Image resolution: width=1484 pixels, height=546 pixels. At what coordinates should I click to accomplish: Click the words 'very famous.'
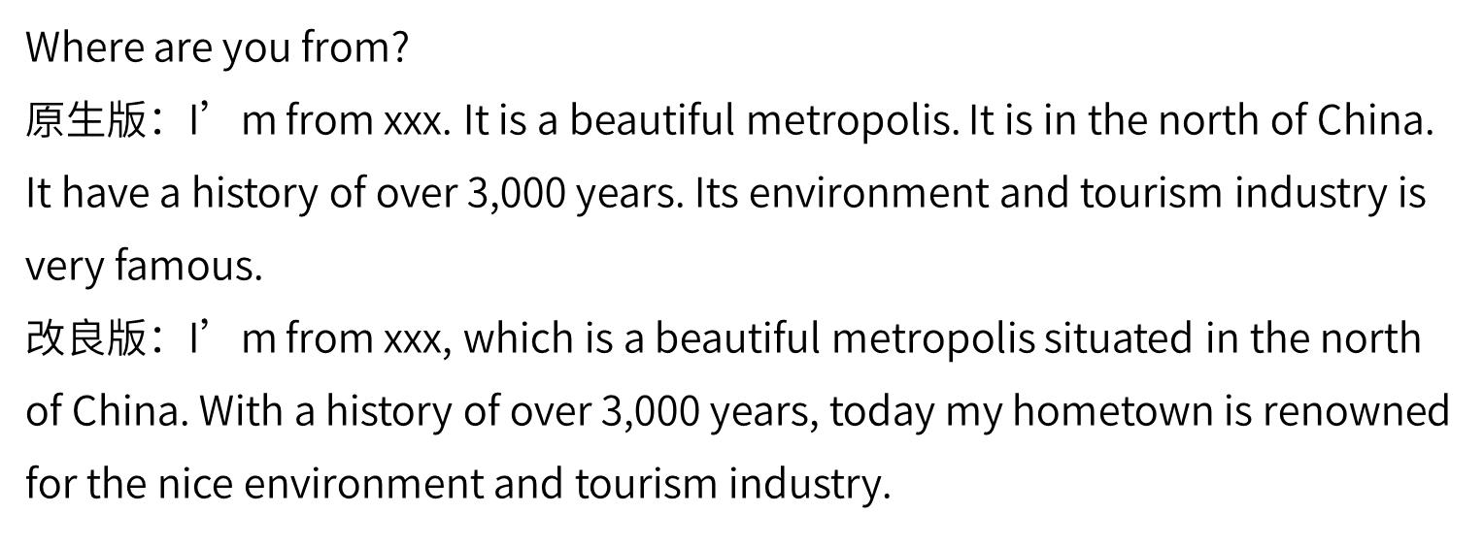pyautogui.click(x=144, y=267)
